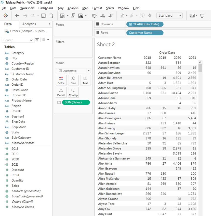Click the New Data Source icon
Image resolution: width=211 pixels, height=216 pixels.
51,16
